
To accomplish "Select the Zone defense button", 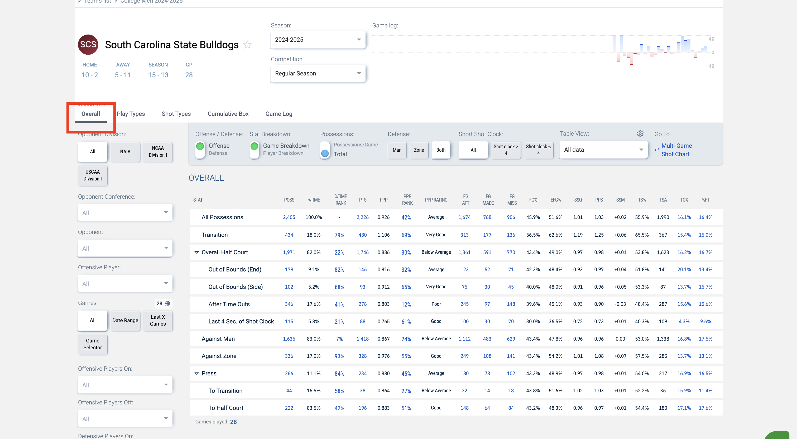I will 419,150.
